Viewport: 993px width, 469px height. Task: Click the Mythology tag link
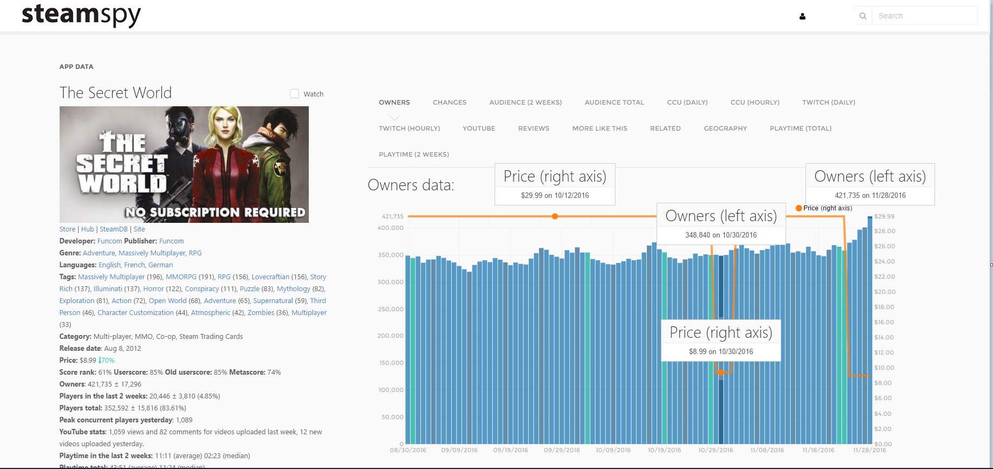click(294, 289)
